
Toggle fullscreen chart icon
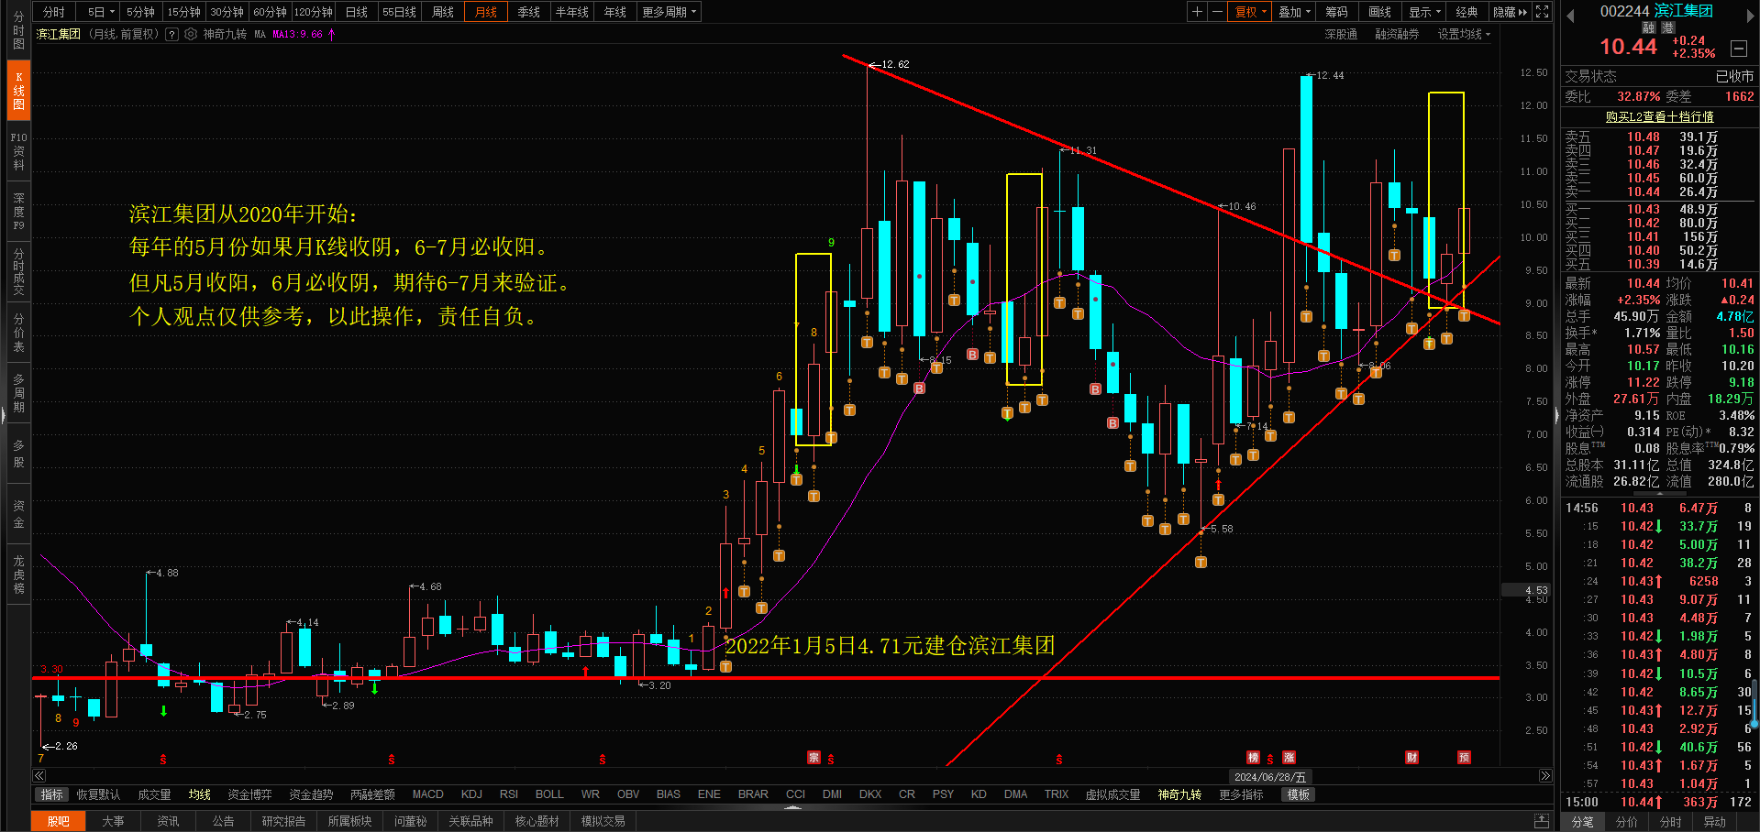pyautogui.click(x=1543, y=12)
